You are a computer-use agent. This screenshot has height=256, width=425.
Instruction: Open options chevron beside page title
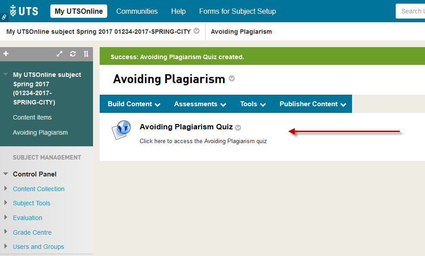pos(231,79)
